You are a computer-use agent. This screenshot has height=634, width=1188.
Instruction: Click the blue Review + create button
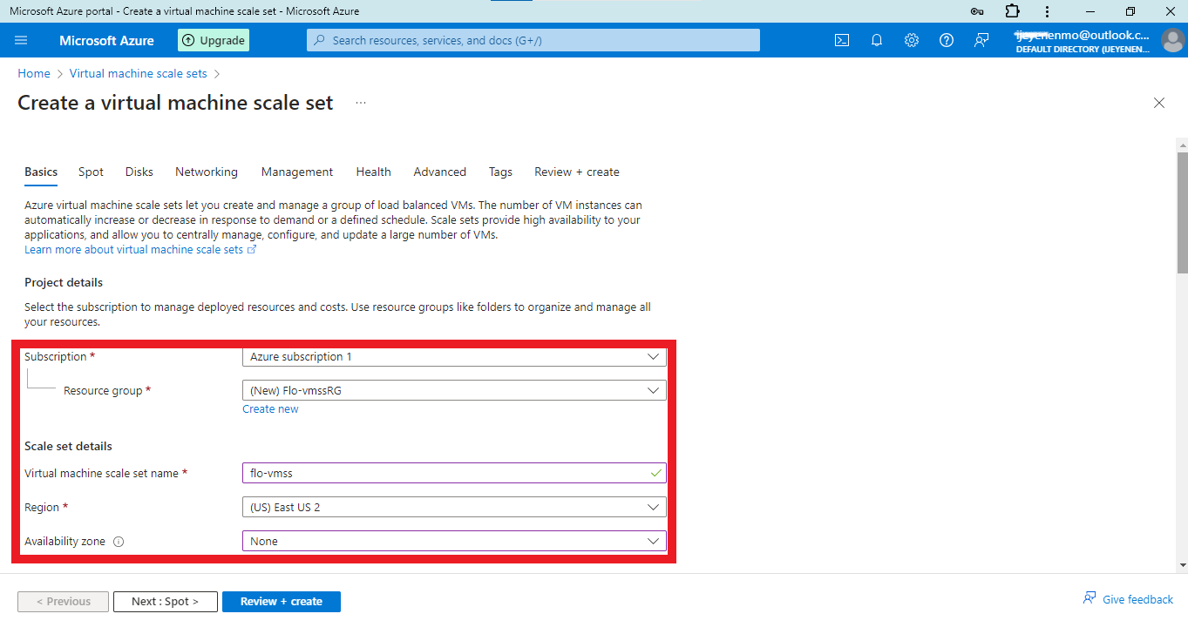click(x=282, y=602)
